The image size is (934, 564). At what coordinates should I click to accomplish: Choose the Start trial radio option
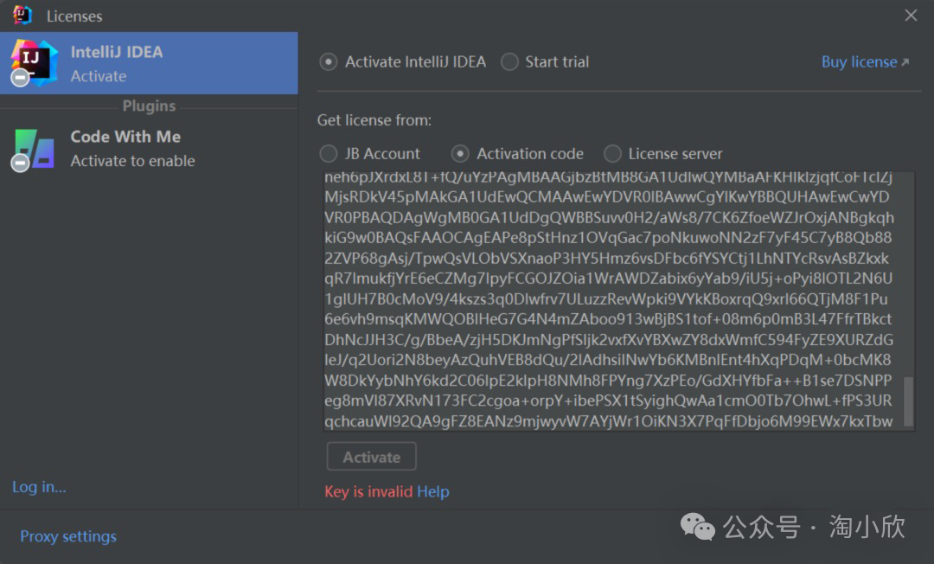tap(509, 62)
